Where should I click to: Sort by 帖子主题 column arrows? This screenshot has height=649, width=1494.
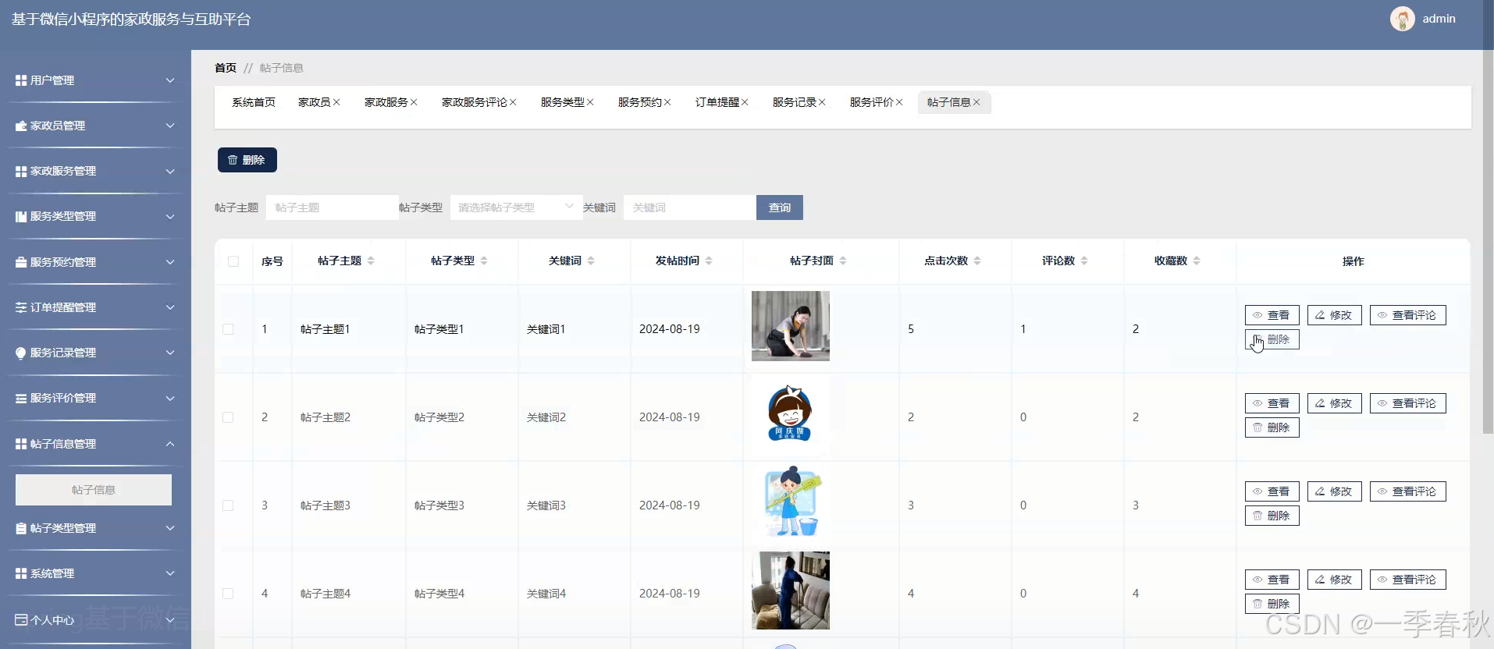(x=371, y=261)
